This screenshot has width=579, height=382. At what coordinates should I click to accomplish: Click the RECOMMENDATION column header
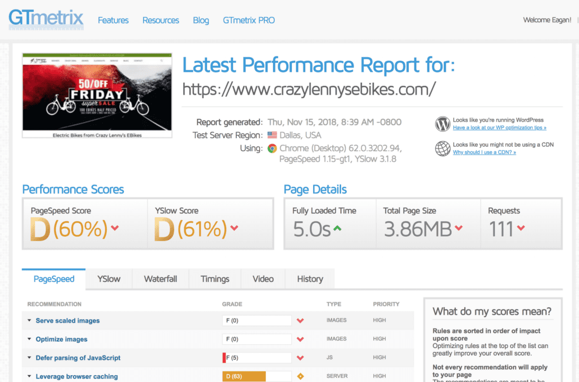pyautogui.click(x=54, y=304)
